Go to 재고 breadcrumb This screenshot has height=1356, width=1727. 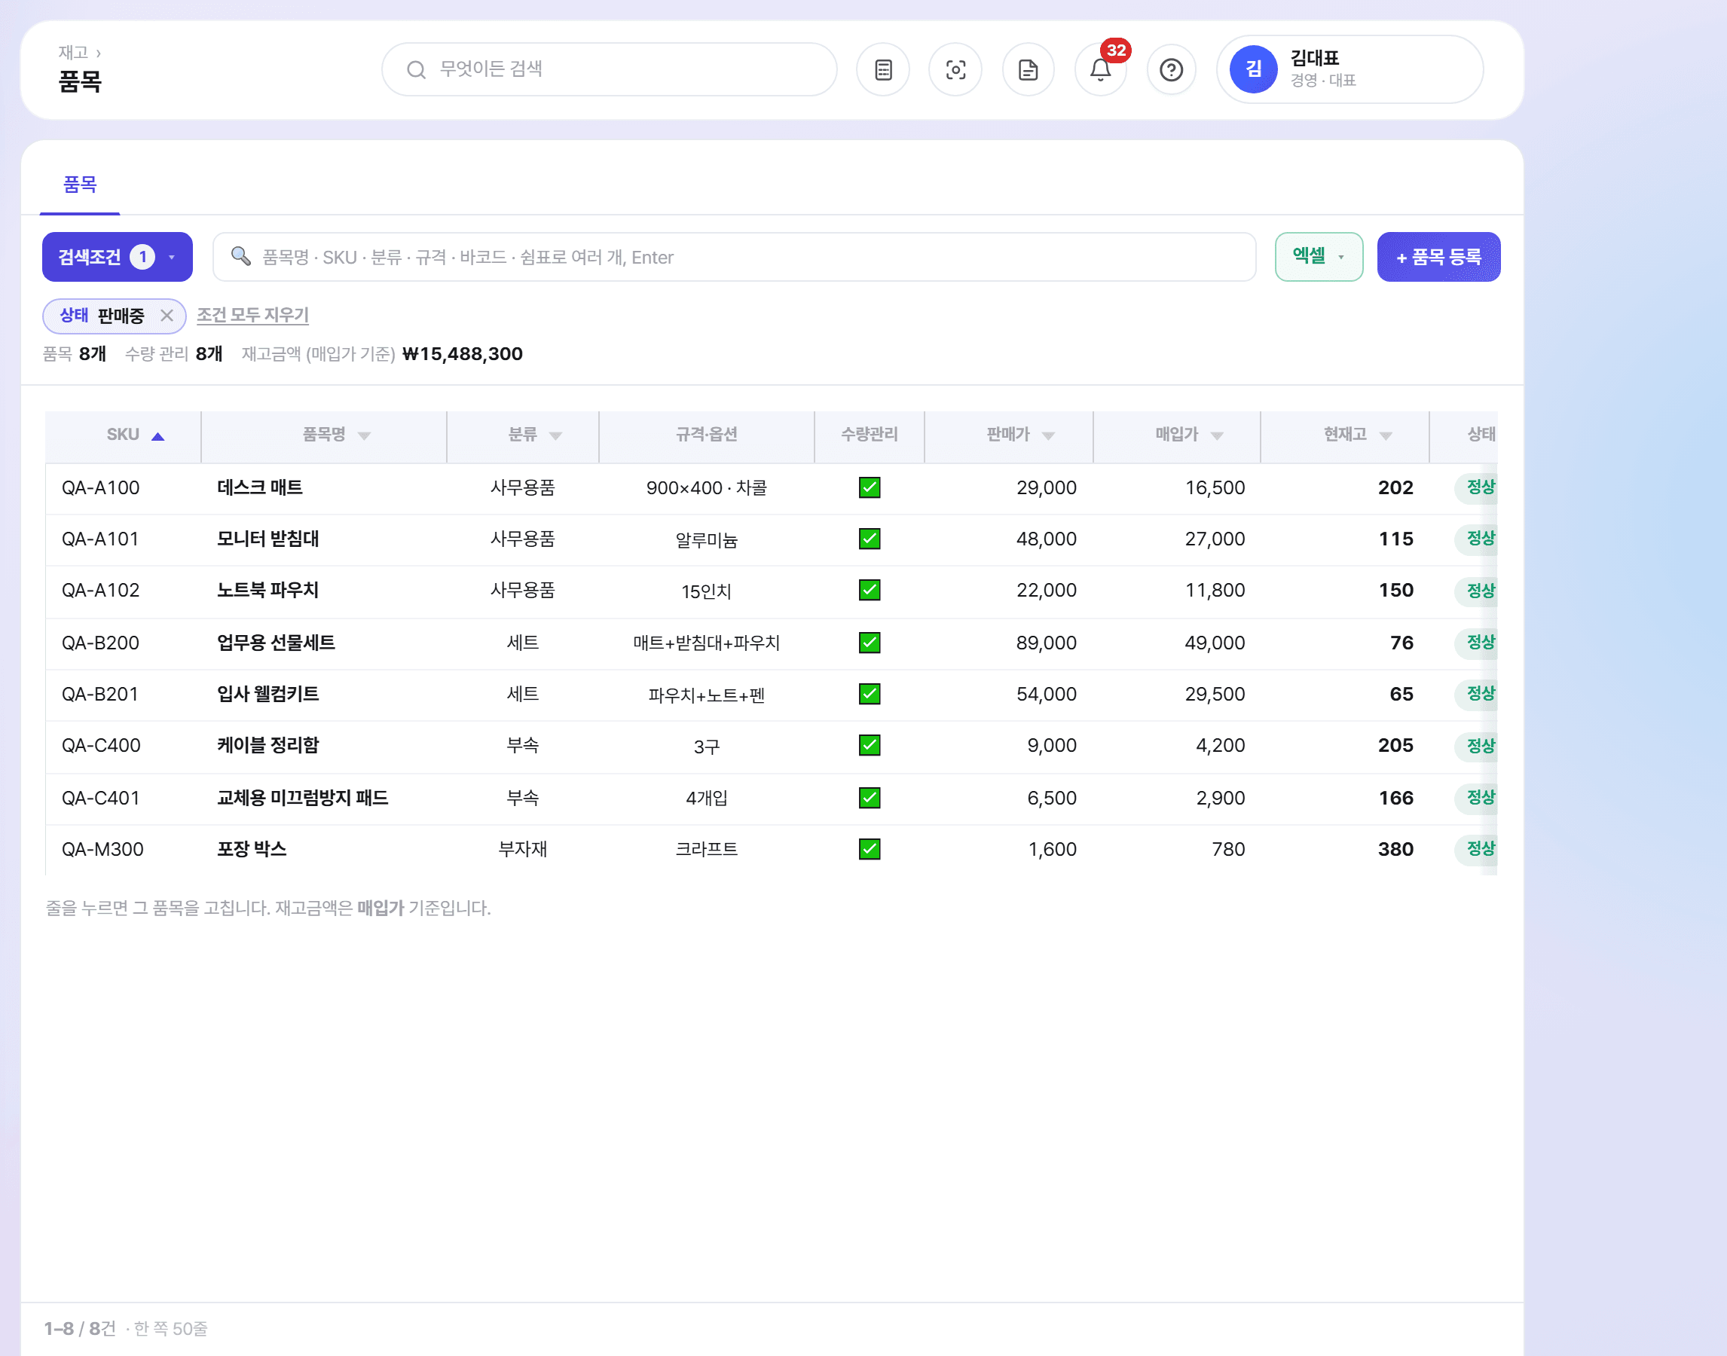[x=73, y=53]
